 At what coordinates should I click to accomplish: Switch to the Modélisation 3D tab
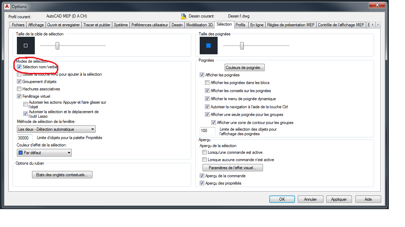199,25
